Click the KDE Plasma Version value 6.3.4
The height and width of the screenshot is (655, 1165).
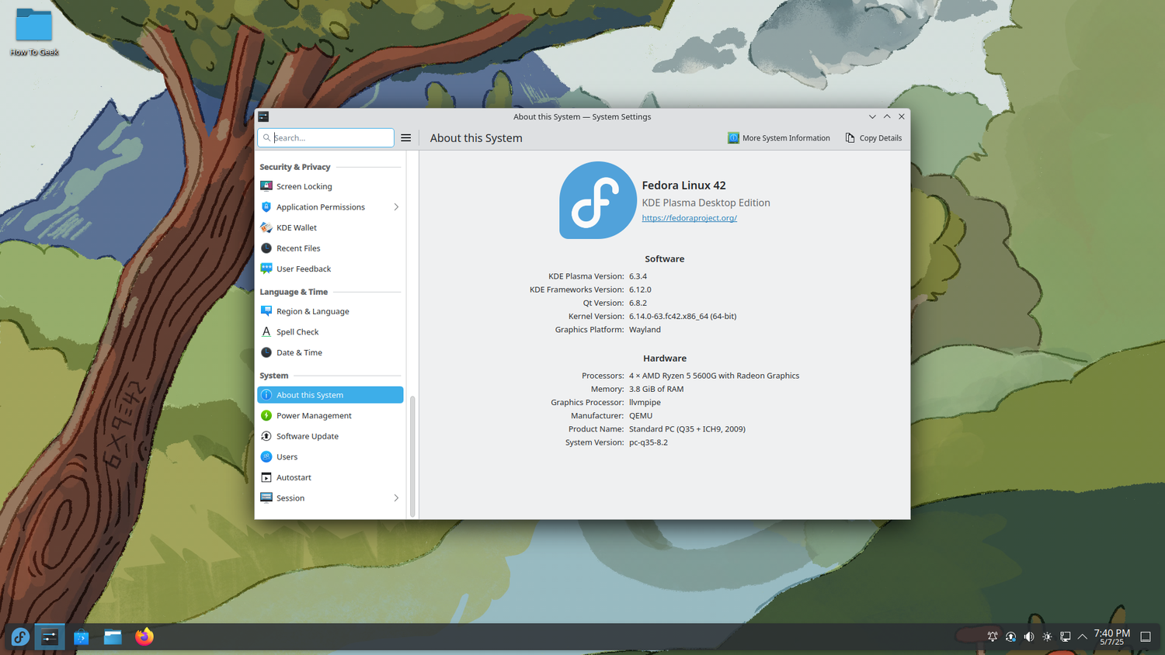(x=638, y=276)
